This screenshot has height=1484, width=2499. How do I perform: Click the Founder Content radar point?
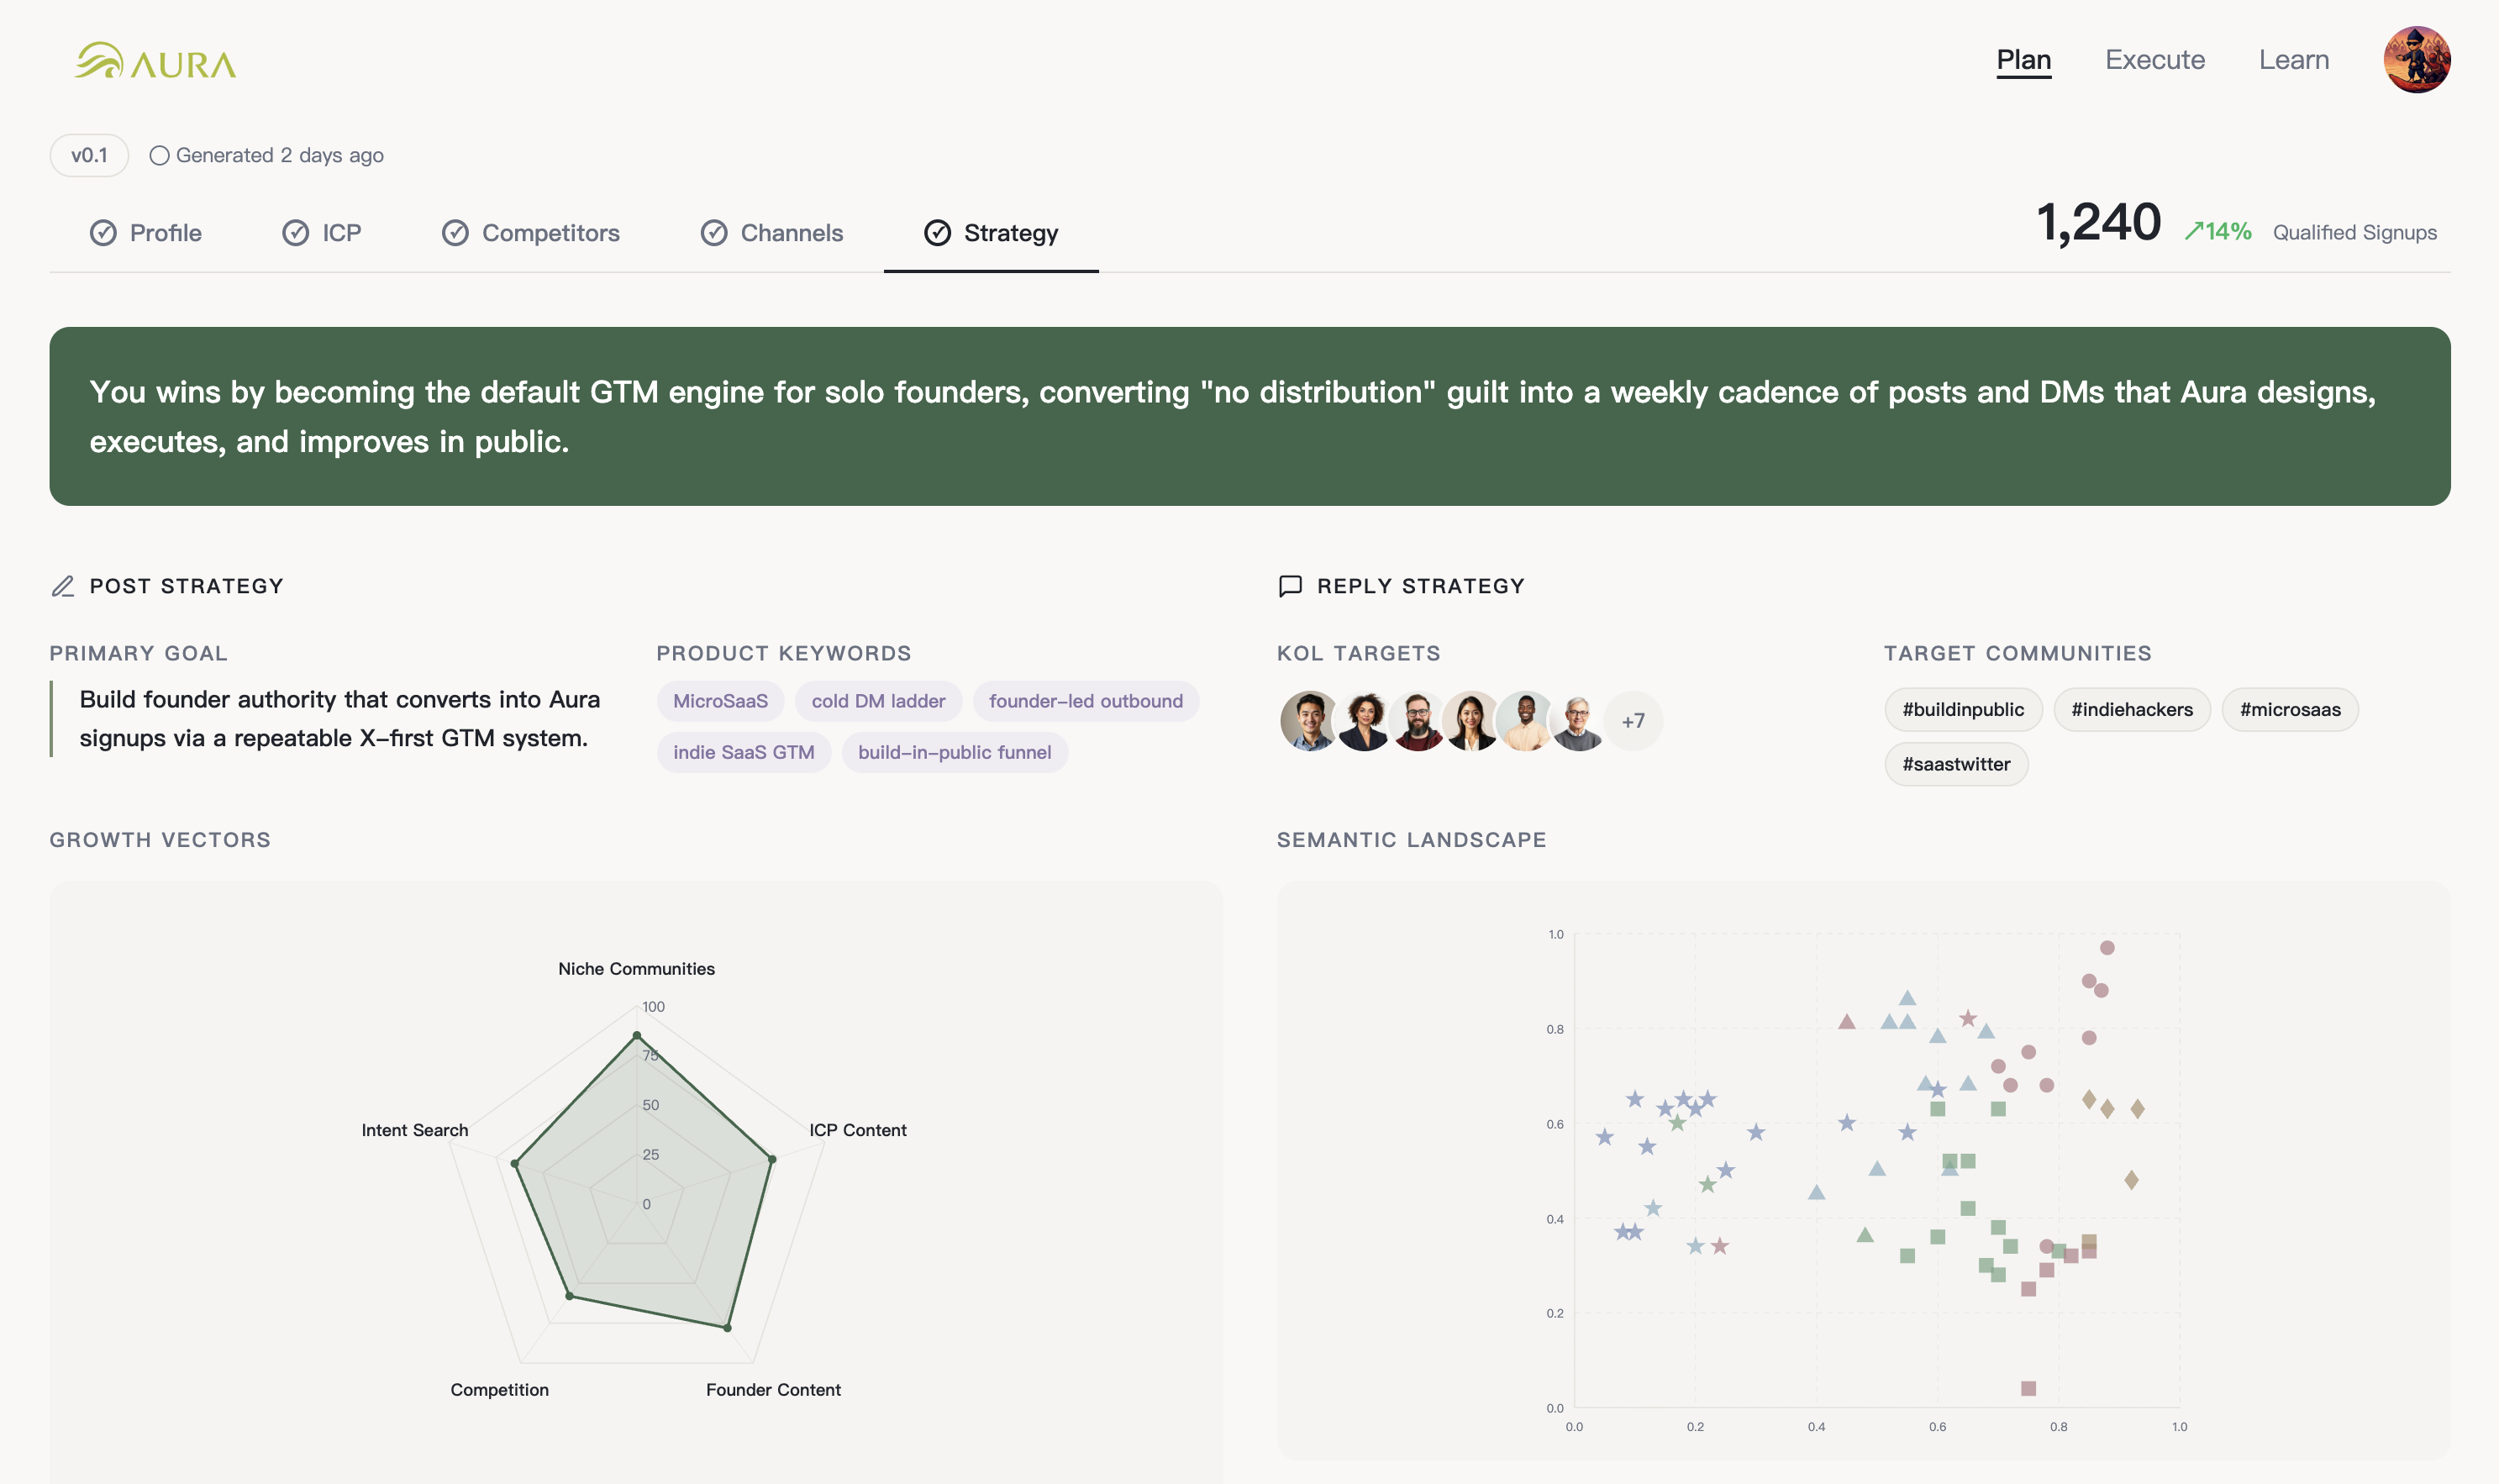coord(727,1328)
